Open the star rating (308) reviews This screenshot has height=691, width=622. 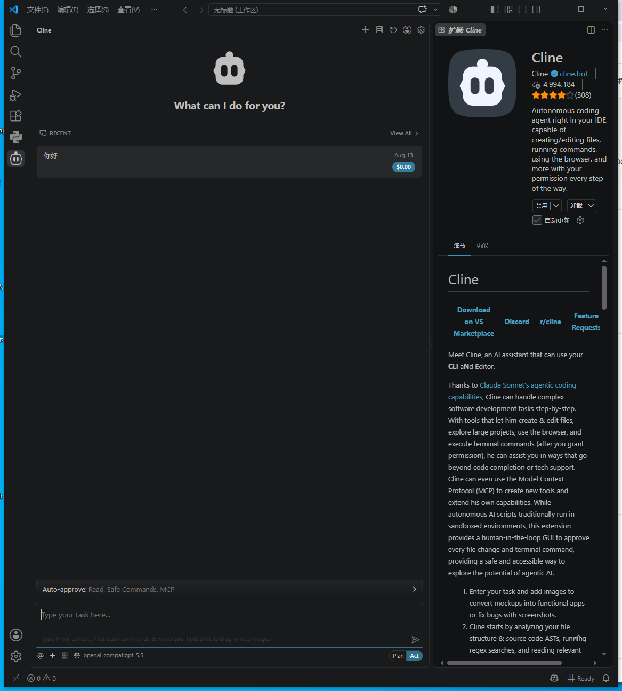tap(561, 95)
